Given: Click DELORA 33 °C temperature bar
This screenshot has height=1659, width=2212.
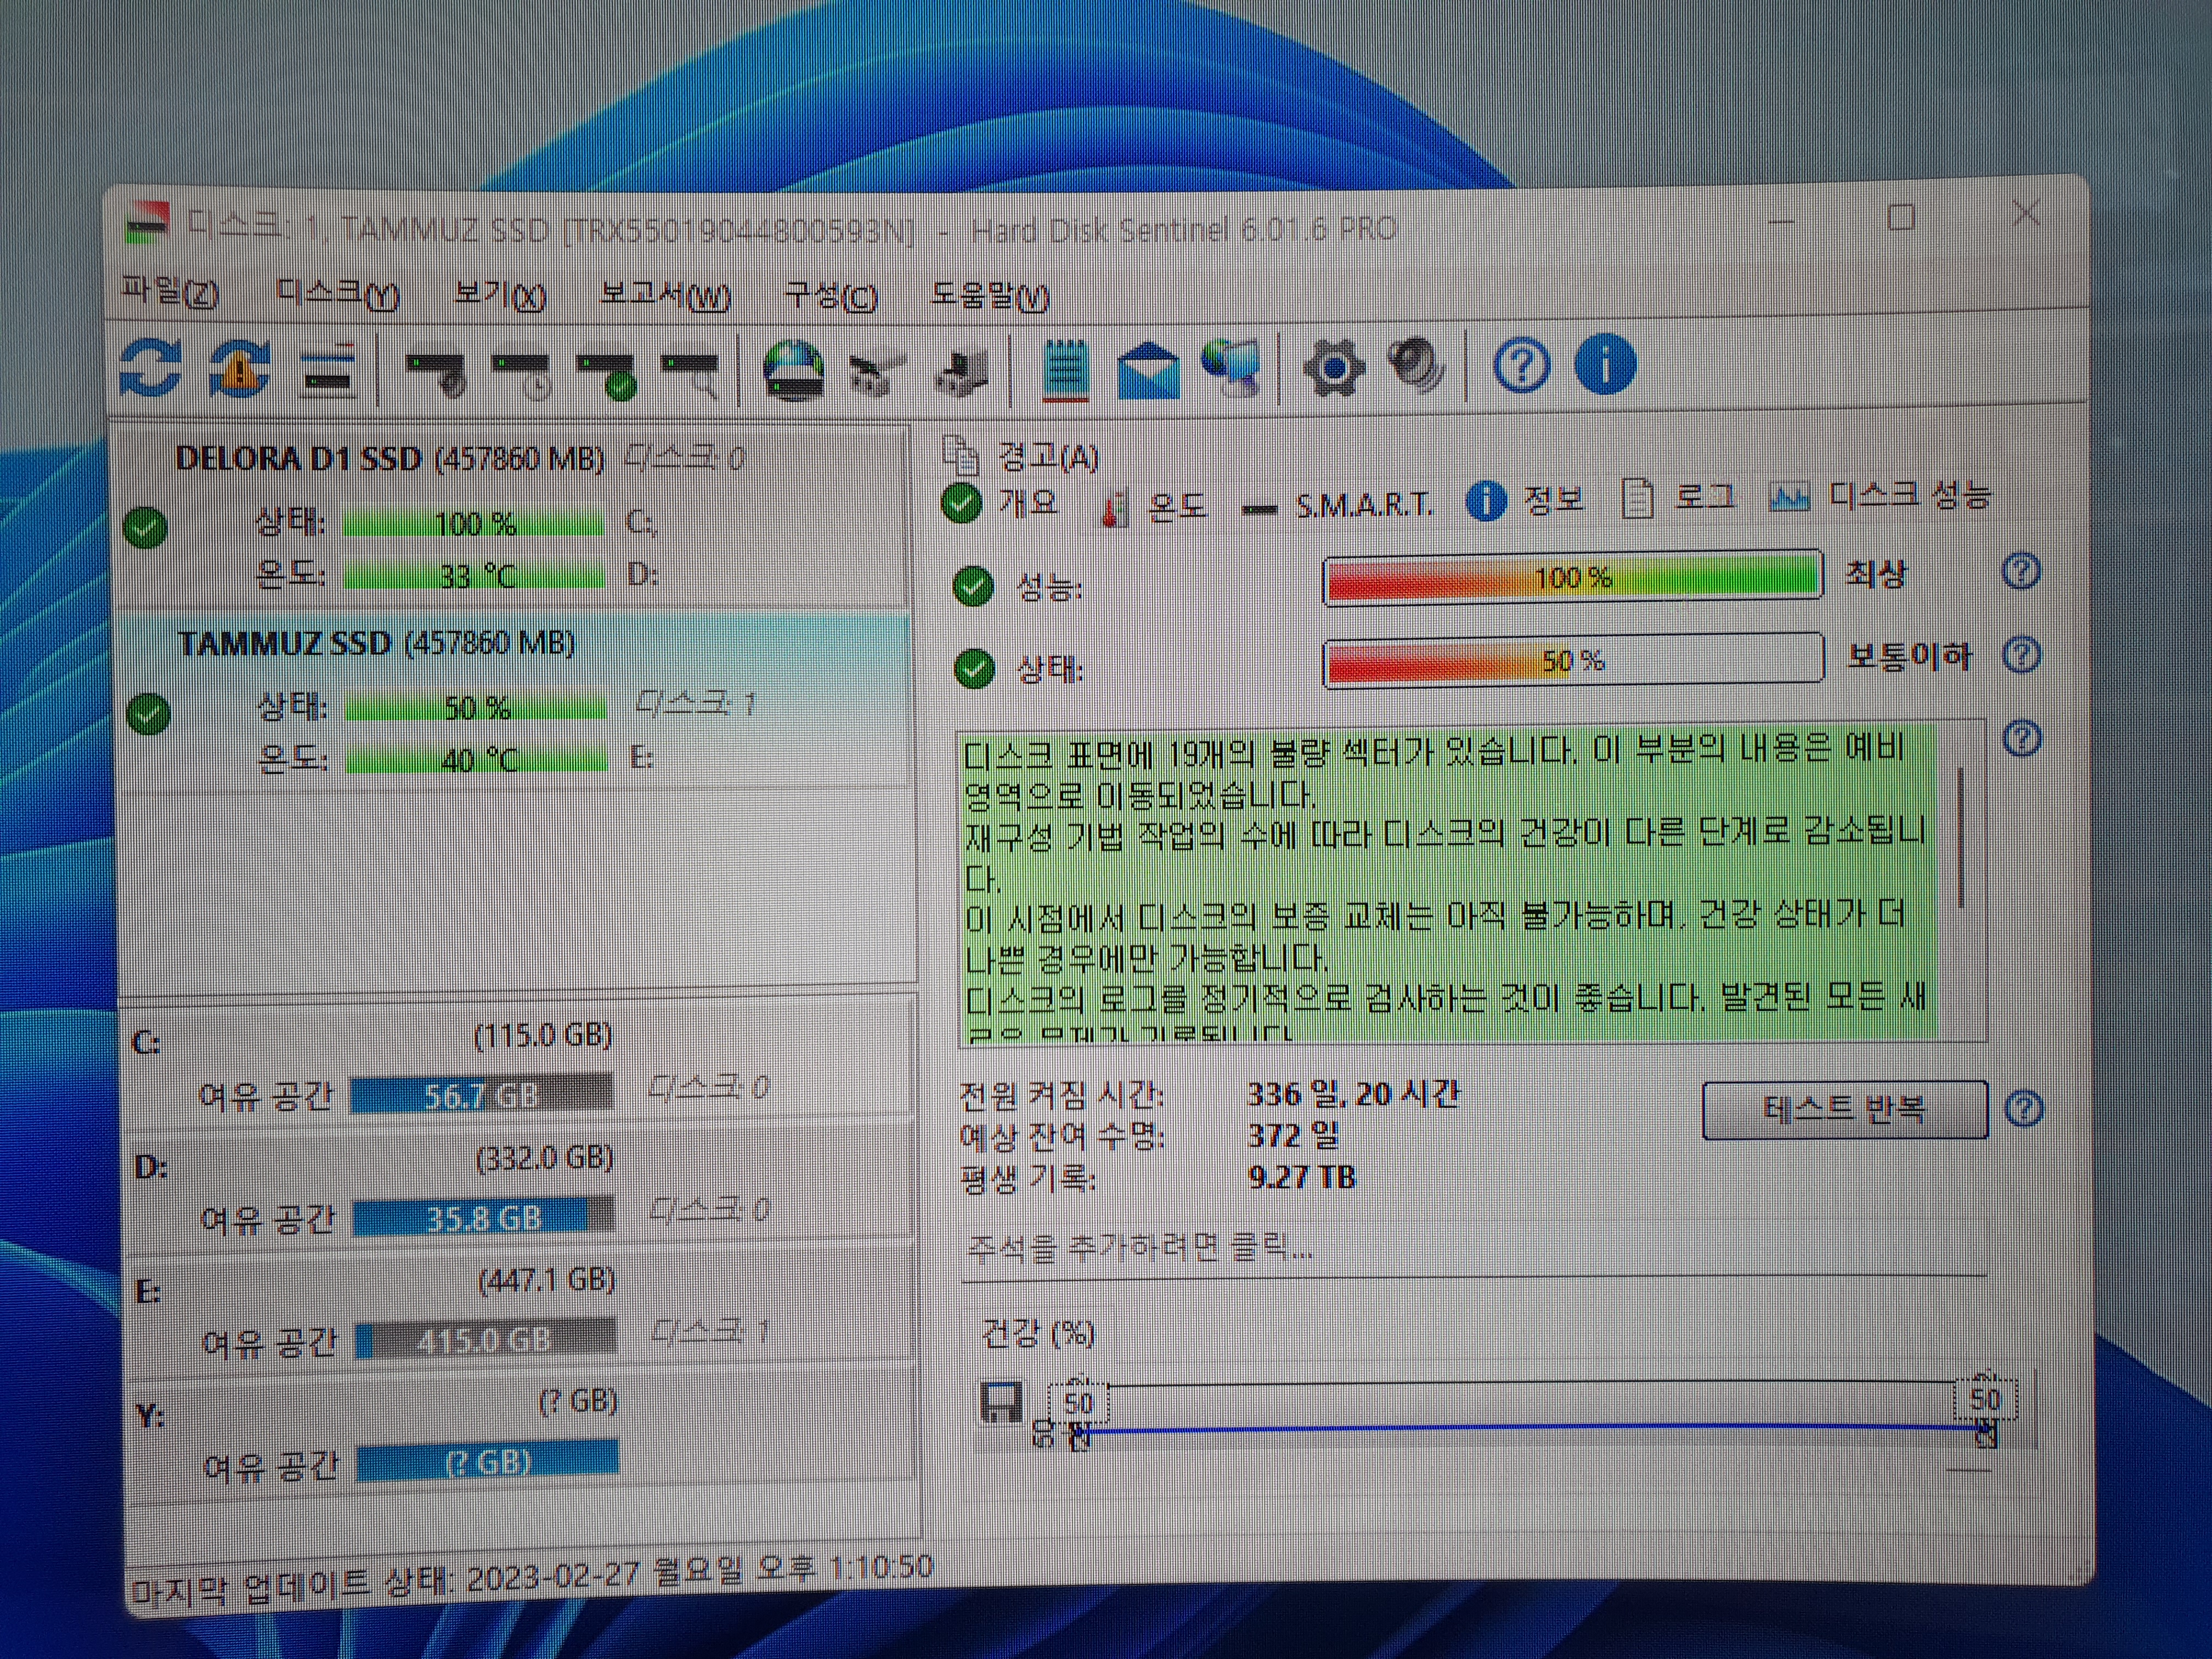Looking at the screenshot, I should point(475,577).
